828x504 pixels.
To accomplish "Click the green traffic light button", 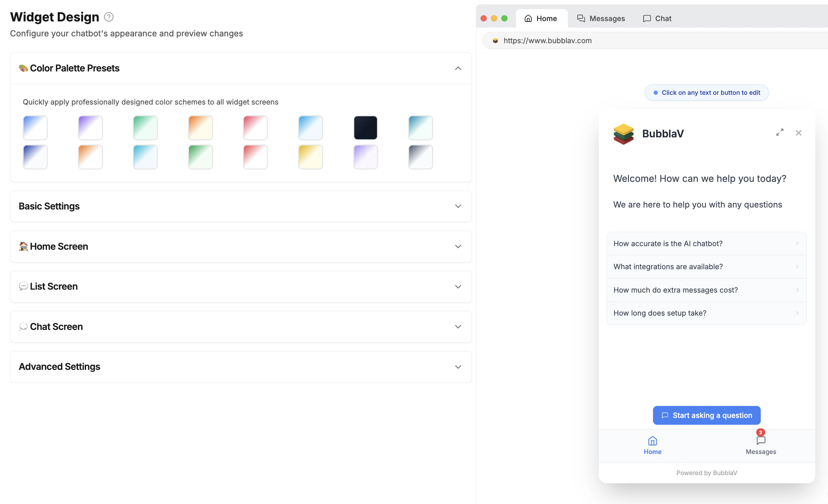I will [504, 18].
